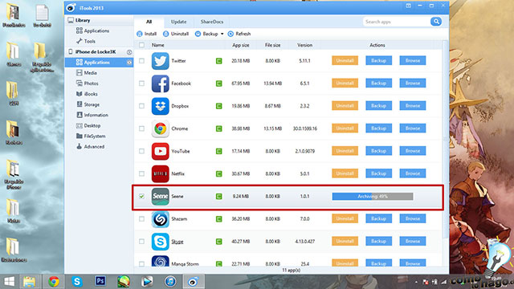Click the Chrome app icon in list
This screenshot has height=289, width=514.
coord(160,128)
